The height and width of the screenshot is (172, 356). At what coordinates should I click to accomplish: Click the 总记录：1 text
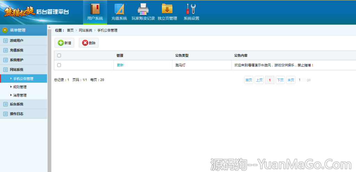pyautogui.click(x=62, y=80)
